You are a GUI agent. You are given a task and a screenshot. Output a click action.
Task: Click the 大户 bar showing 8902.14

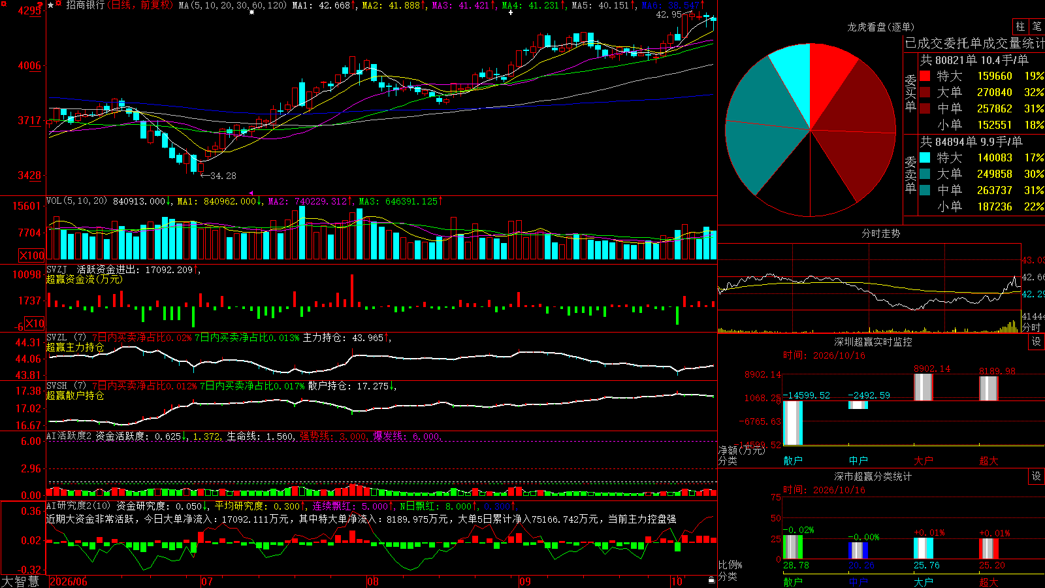click(924, 387)
